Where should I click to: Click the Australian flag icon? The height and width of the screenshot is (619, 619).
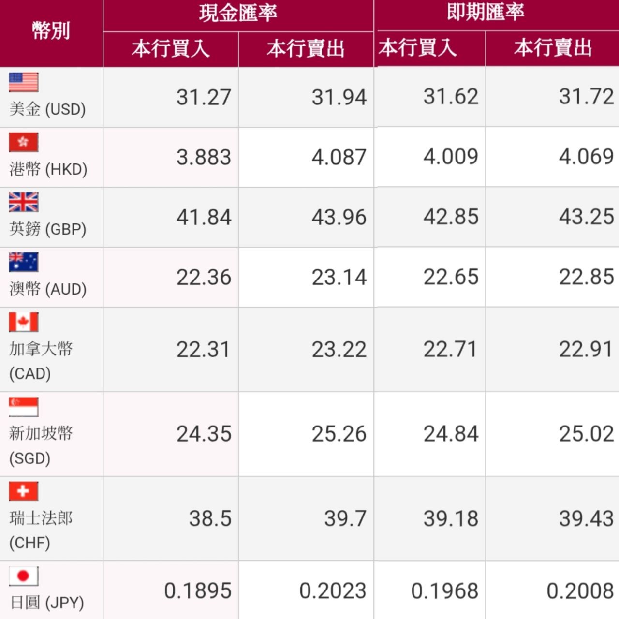tap(23, 262)
